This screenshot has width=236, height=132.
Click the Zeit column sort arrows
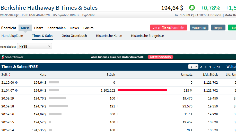point(10,75)
